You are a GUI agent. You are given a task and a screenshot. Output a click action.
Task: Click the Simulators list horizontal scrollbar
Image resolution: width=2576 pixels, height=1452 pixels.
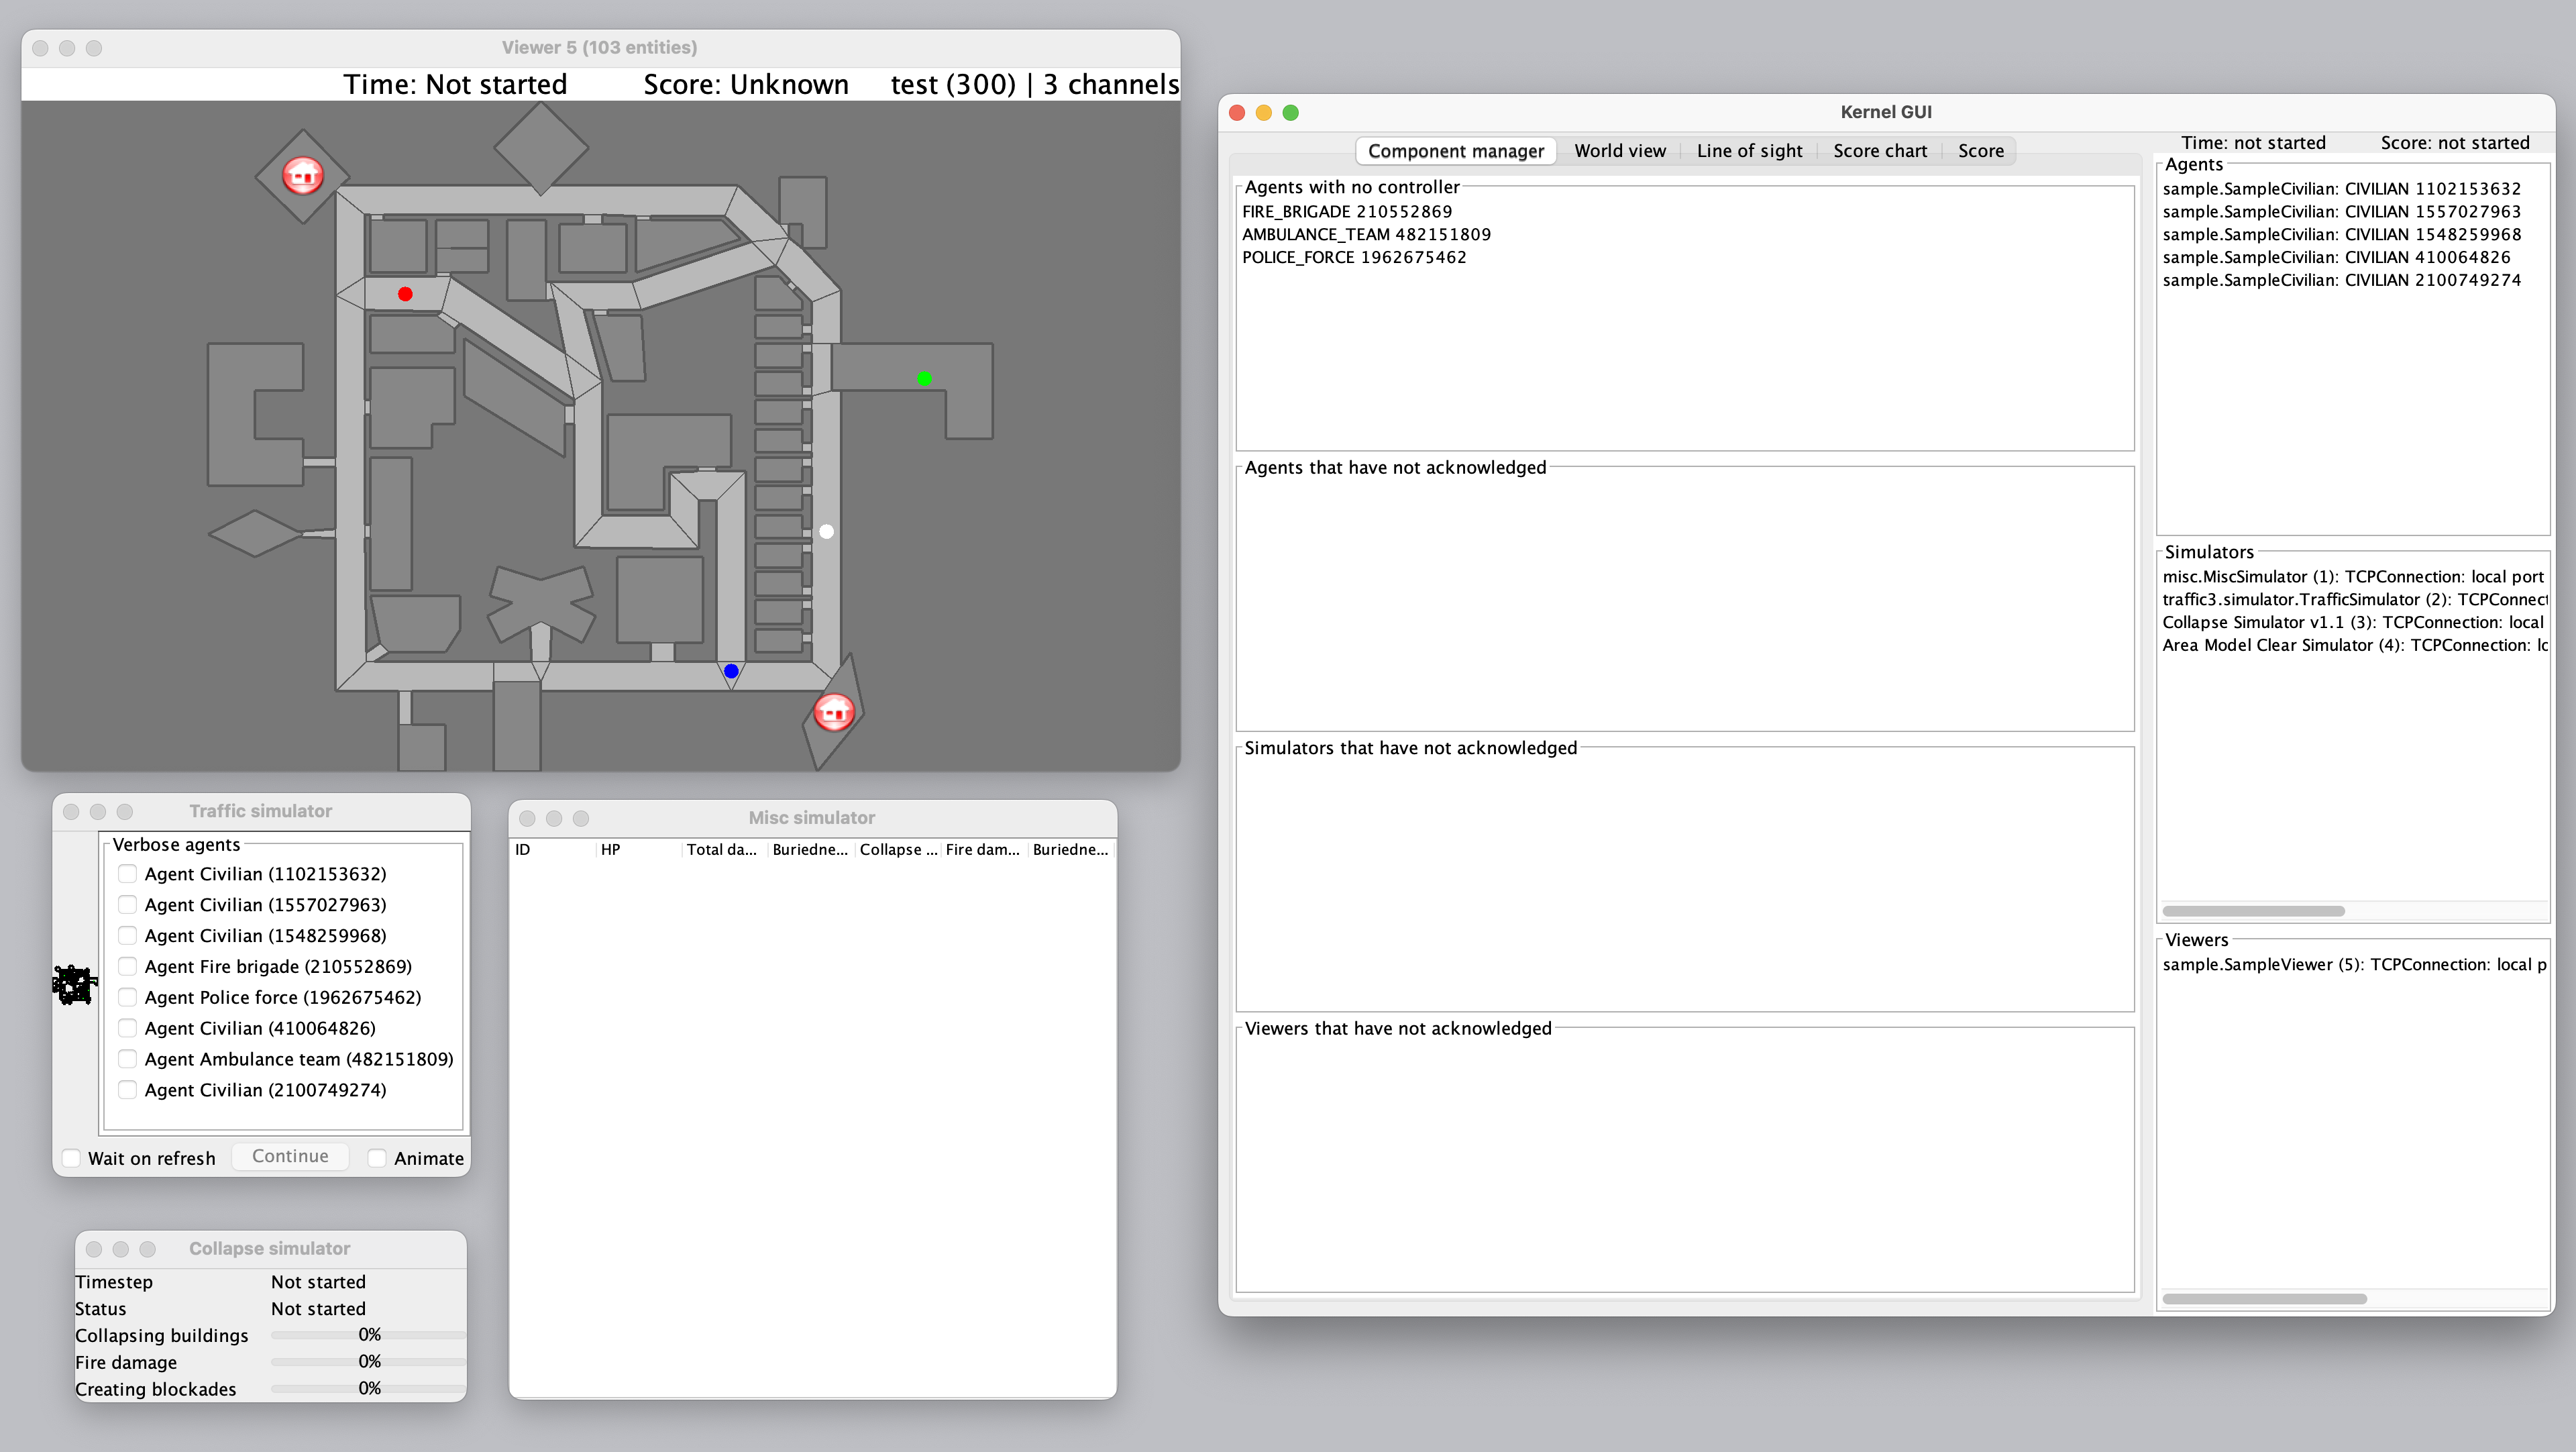point(2253,911)
